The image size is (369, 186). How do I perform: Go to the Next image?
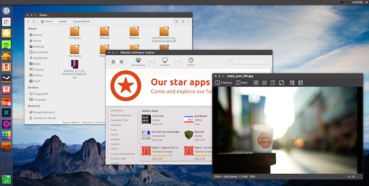pos(241,83)
